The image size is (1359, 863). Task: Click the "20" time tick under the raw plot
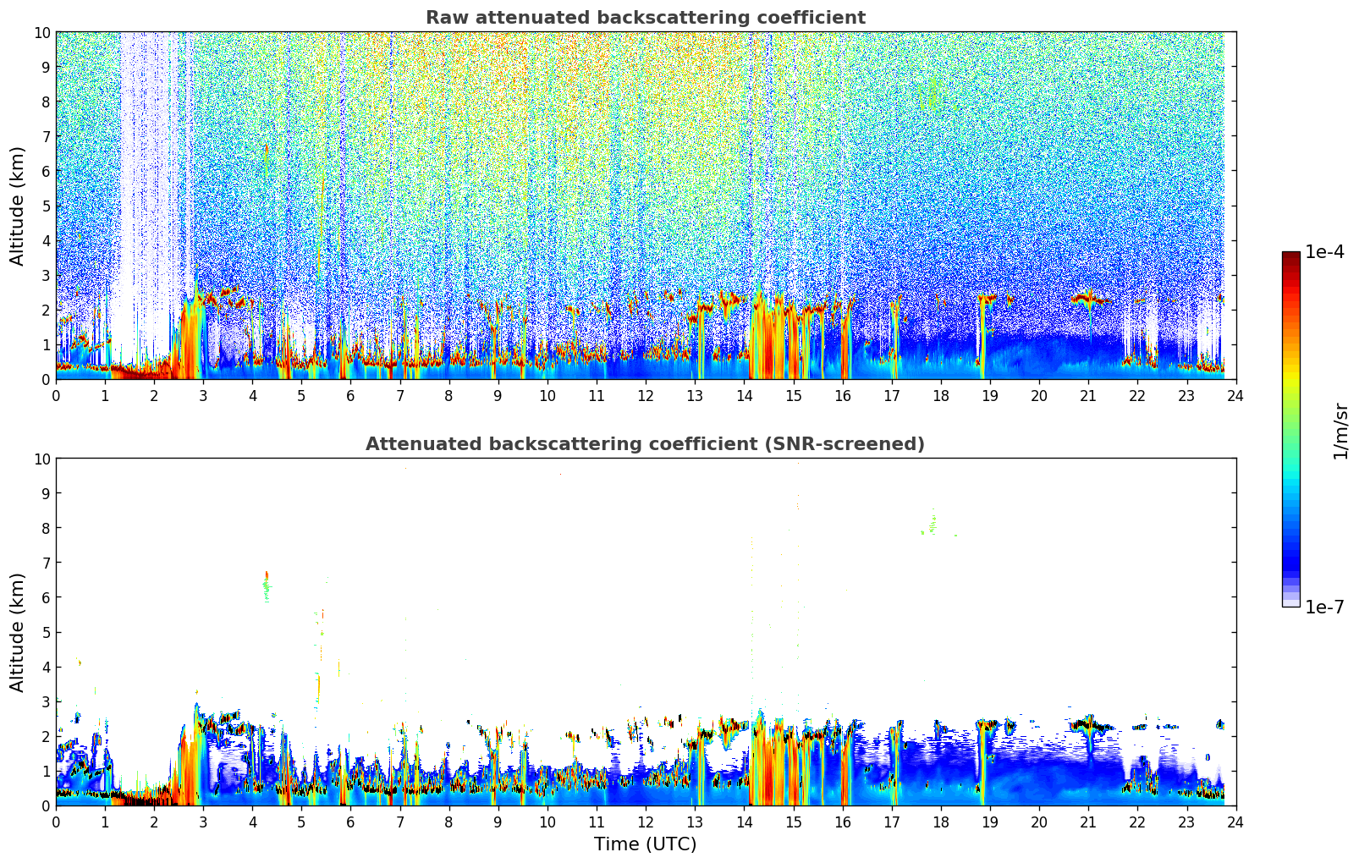(x=1039, y=395)
